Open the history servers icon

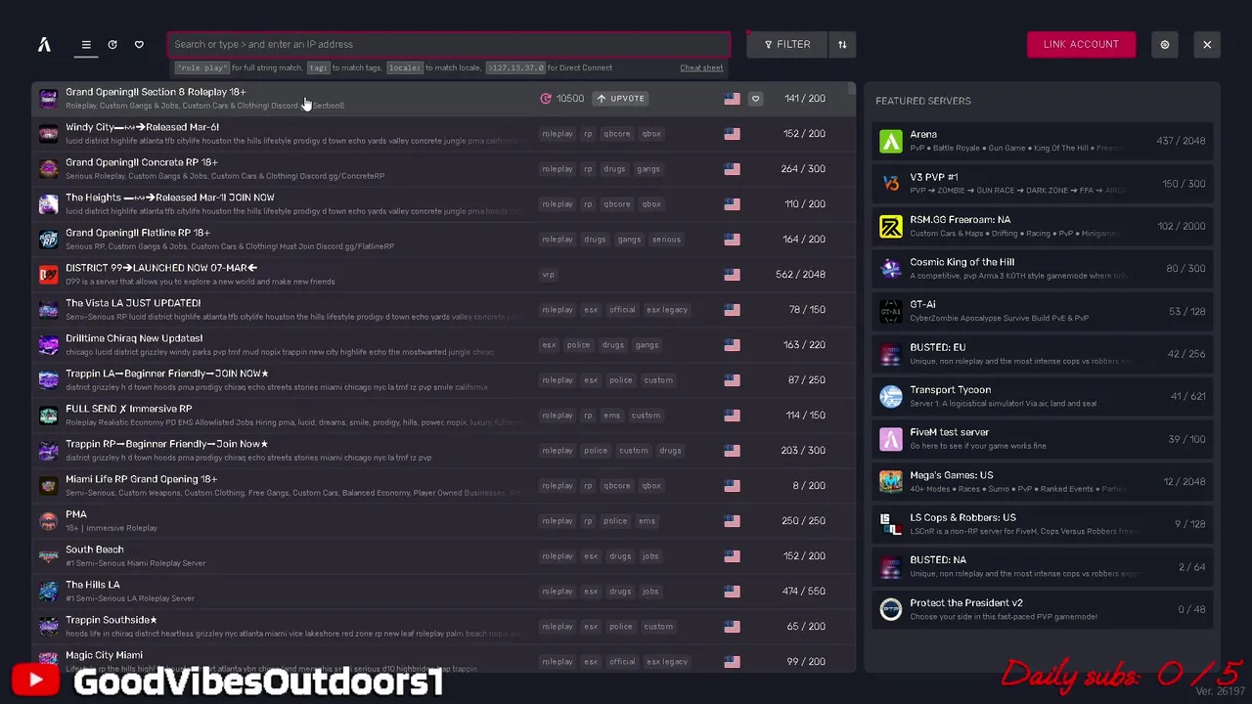(112, 44)
